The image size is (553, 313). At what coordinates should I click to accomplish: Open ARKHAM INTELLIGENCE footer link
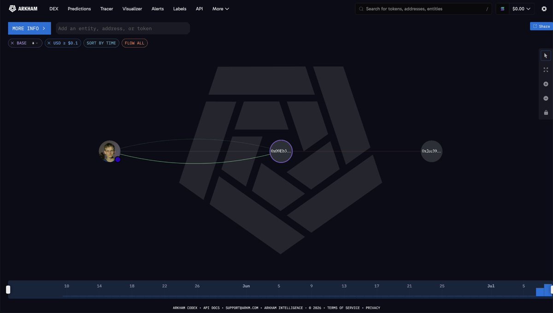click(x=282, y=308)
